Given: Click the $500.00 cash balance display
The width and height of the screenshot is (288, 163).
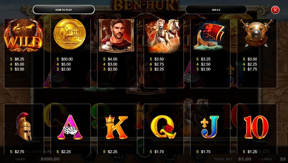Looking at the screenshot, I should point(50,159).
